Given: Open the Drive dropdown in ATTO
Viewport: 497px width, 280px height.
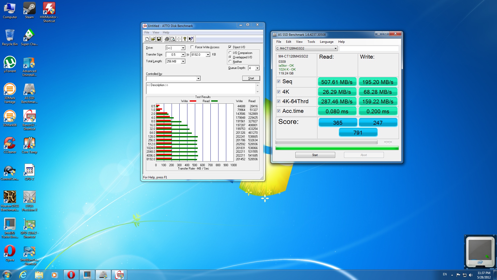Looking at the screenshot, I should click(183, 48).
